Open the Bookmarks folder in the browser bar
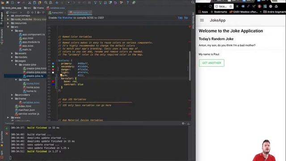 point(219,12)
